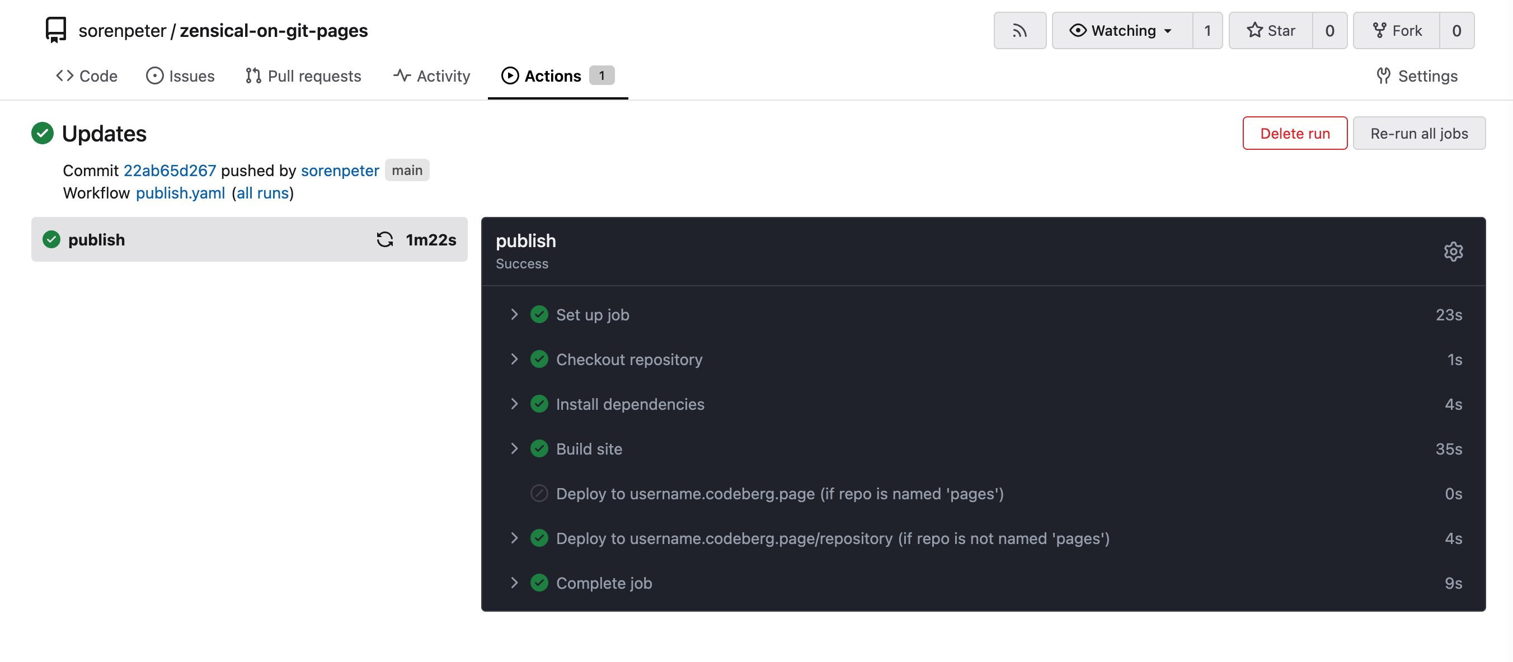Click the main branch label

(407, 170)
